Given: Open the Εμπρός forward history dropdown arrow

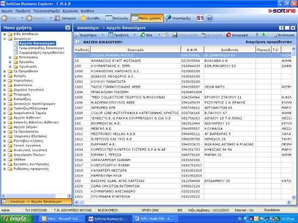Looking at the screenshot, I should (x=51, y=18).
